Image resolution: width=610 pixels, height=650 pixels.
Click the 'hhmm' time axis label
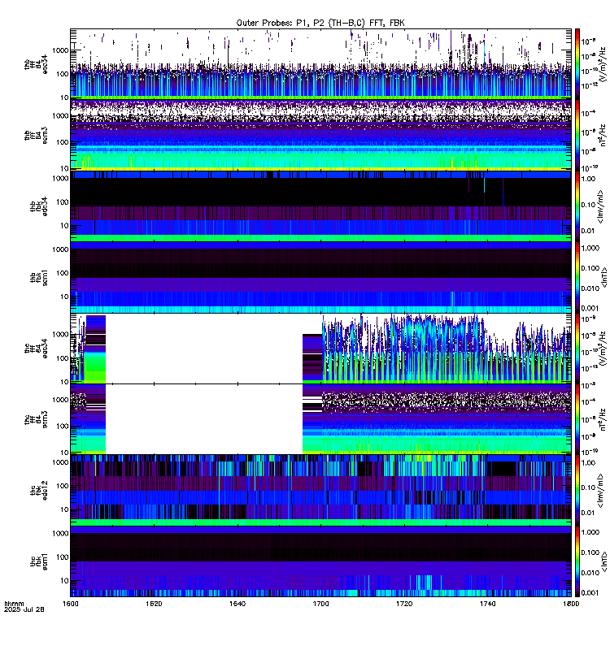14,604
